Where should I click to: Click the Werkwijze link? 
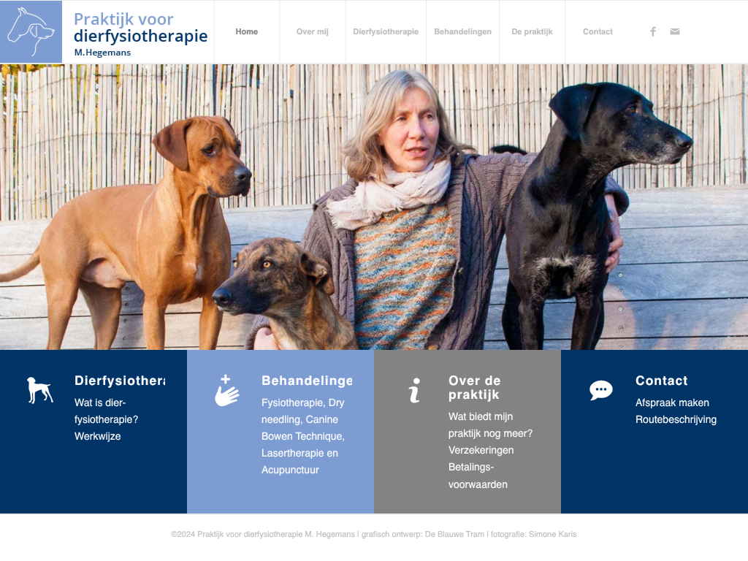tap(97, 436)
